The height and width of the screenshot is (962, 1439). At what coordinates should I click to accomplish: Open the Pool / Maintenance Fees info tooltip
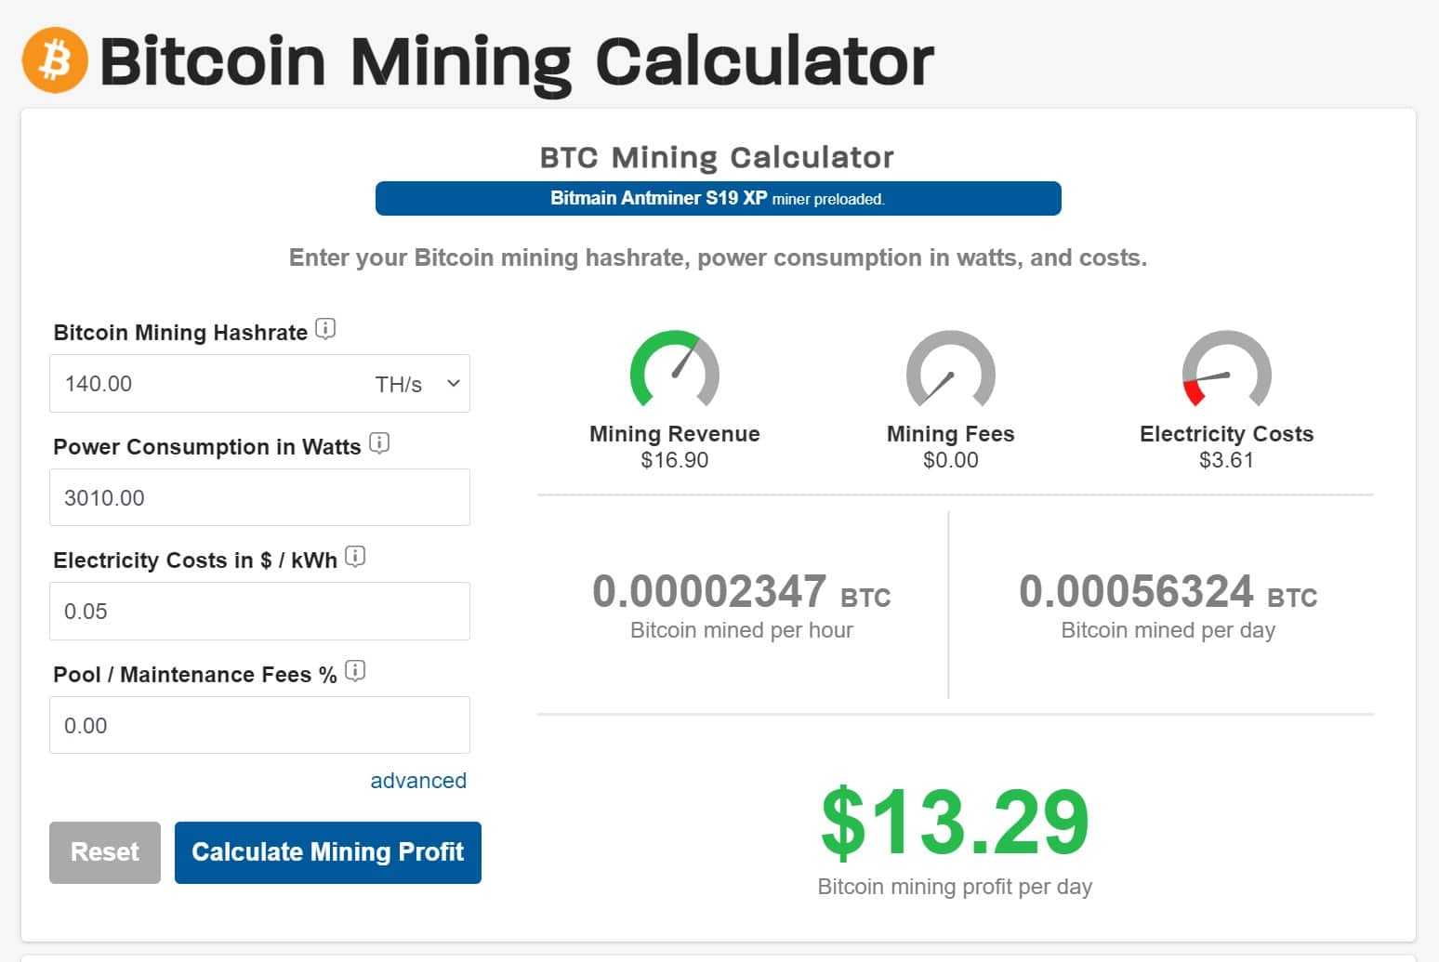pos(356,671)
